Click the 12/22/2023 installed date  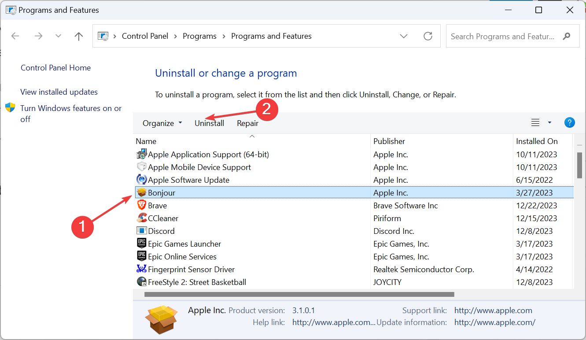pyautogui.click(x=537, y=206)
